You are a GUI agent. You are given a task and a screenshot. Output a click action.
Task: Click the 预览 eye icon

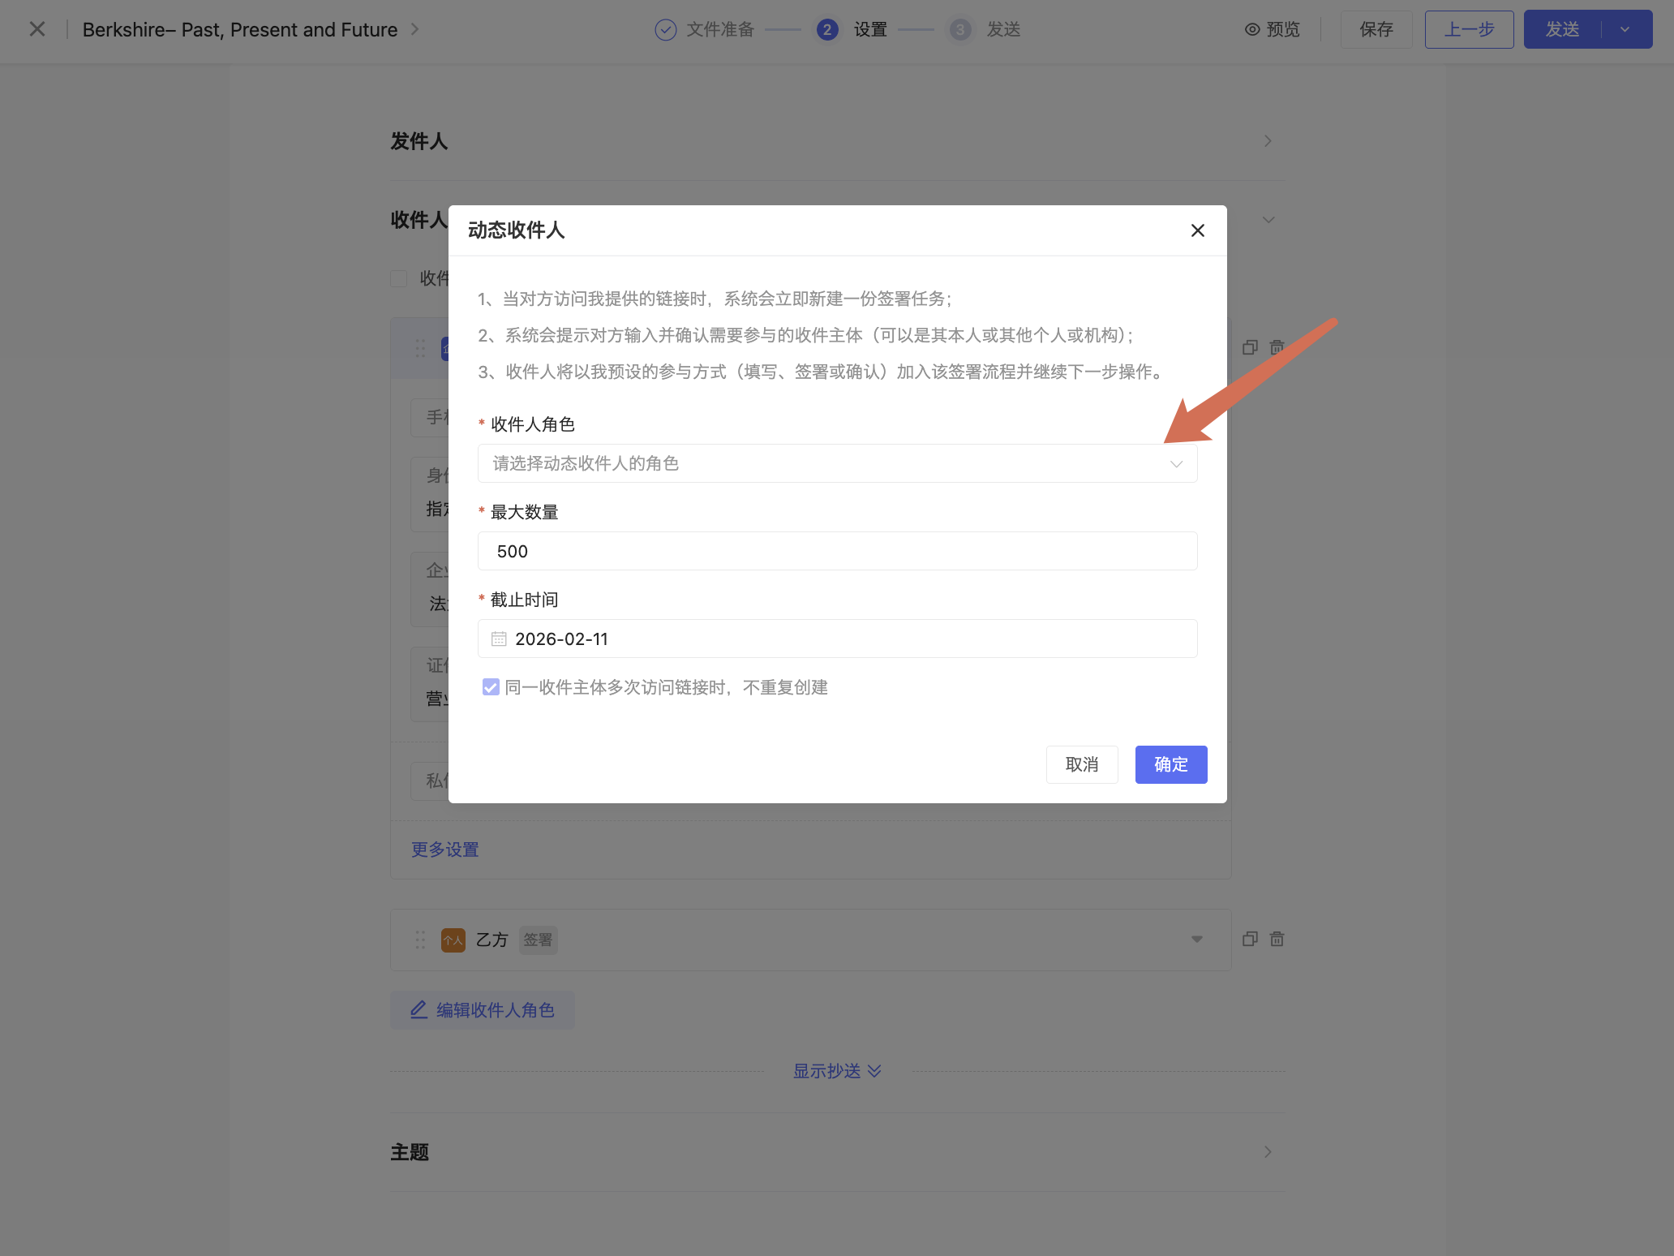(1252, 29)
